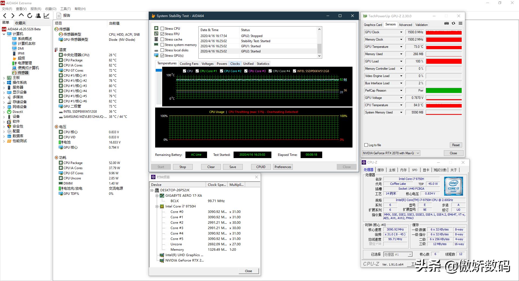Open the 工具(T) menu
The image size is (519, 281).
(65, 9)
